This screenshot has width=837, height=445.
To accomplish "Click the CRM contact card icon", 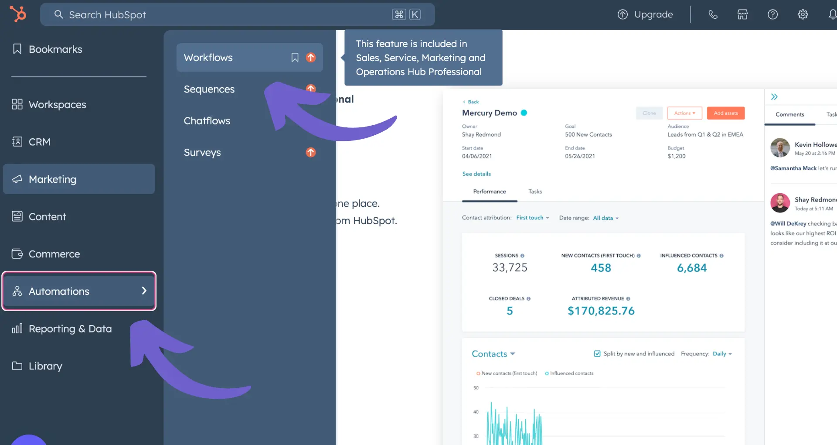I will pyautogui.click(x=17, y=141).
